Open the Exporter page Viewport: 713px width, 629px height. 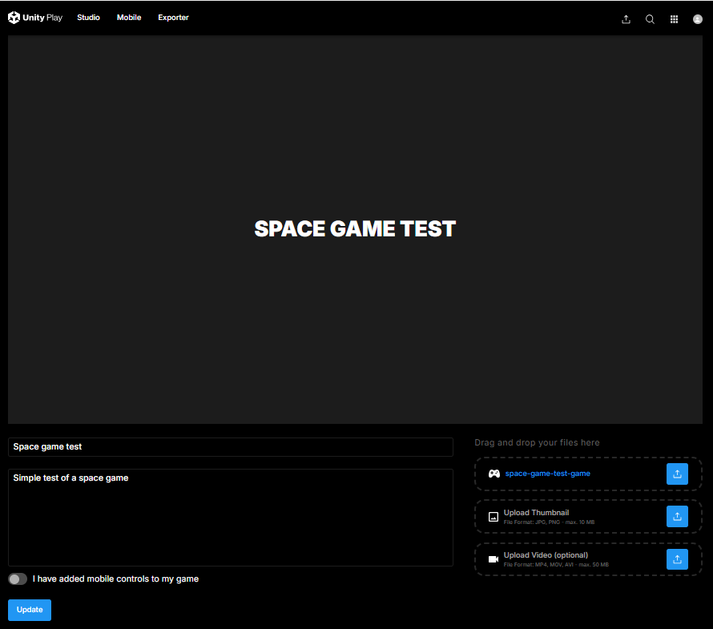pos(173,18)
